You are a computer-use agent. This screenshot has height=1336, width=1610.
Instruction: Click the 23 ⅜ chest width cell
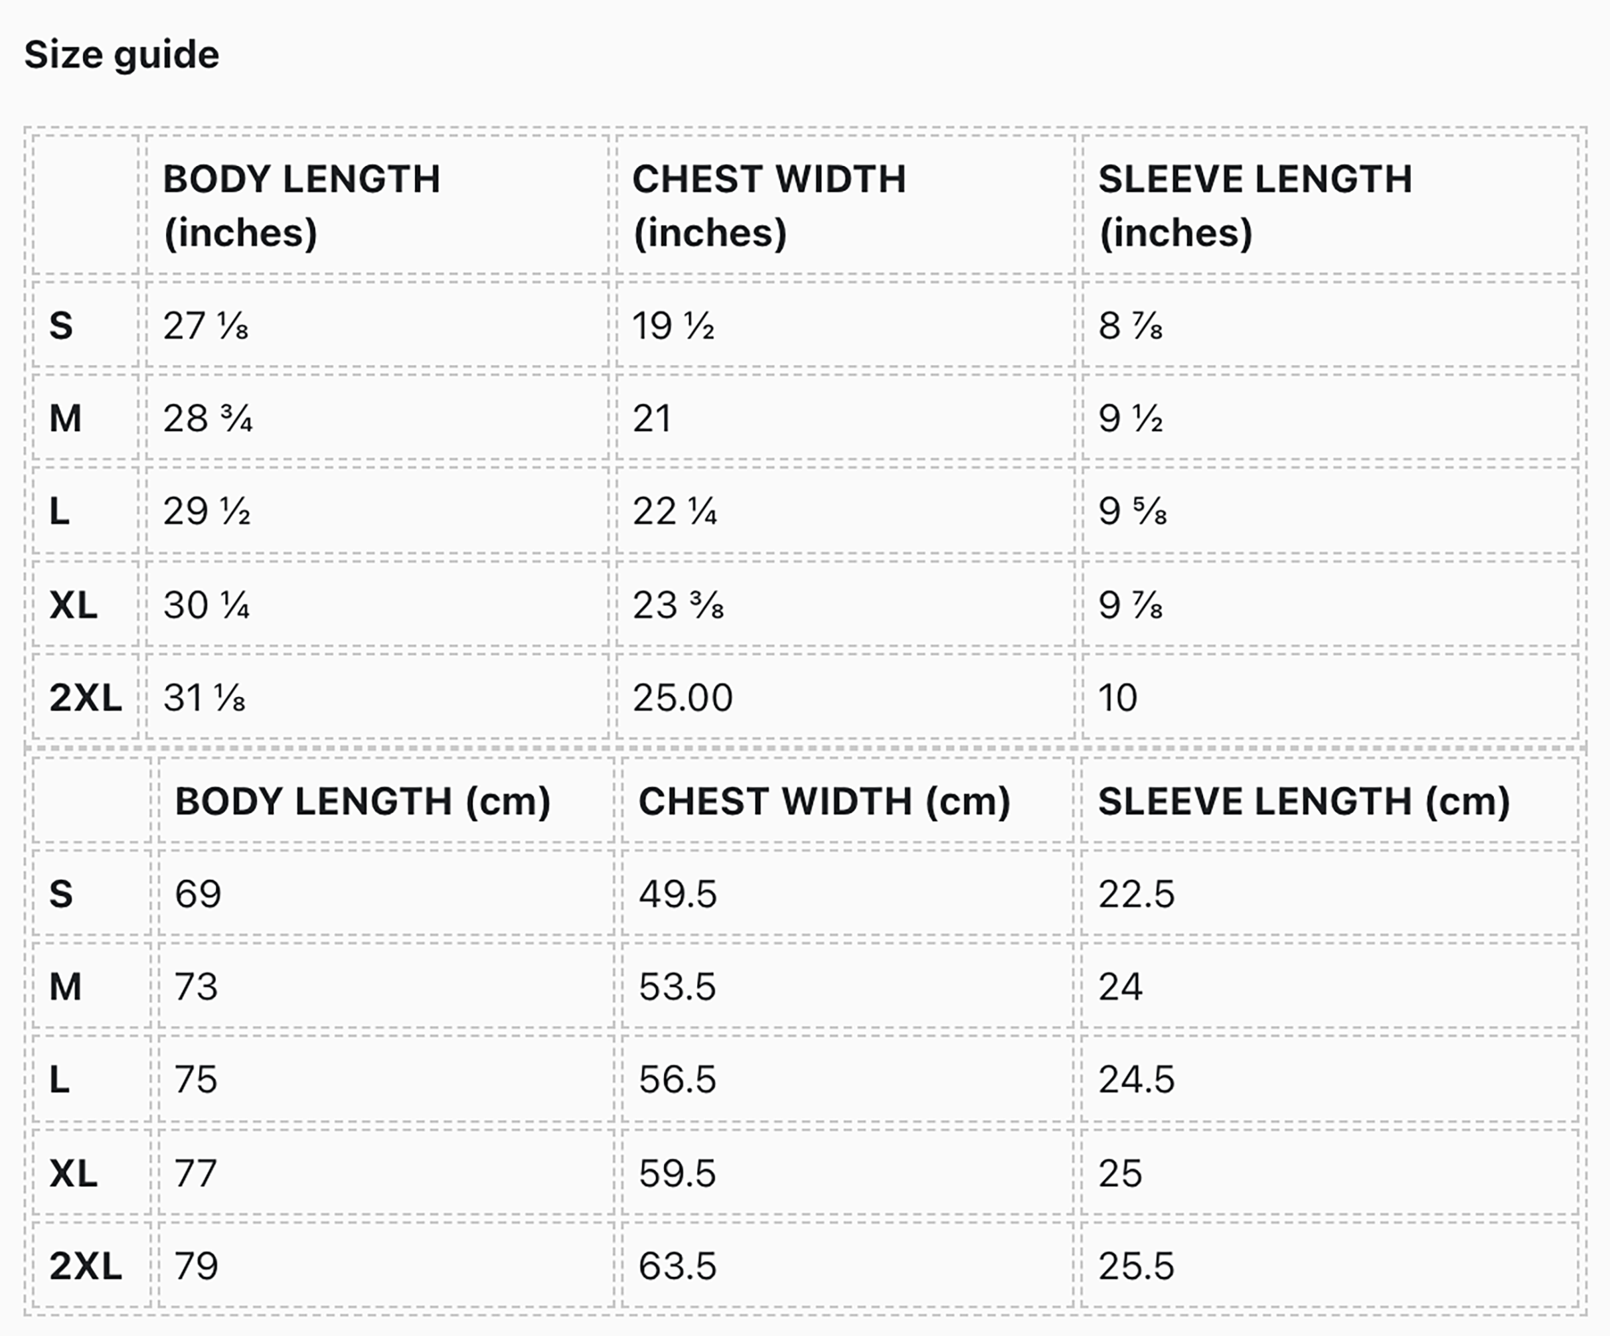click(678, 605)
